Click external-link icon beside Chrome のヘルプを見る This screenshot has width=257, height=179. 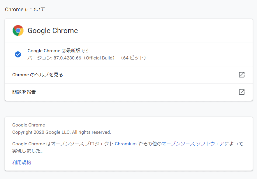click(242, 75)
